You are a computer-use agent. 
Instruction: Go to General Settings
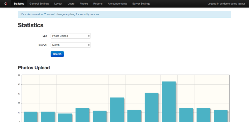pyautogui.click(x=39, y=4)
